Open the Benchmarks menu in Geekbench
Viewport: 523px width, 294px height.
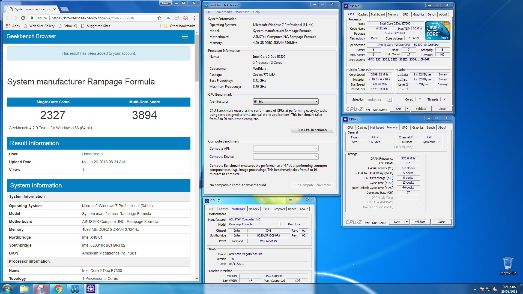223,12
